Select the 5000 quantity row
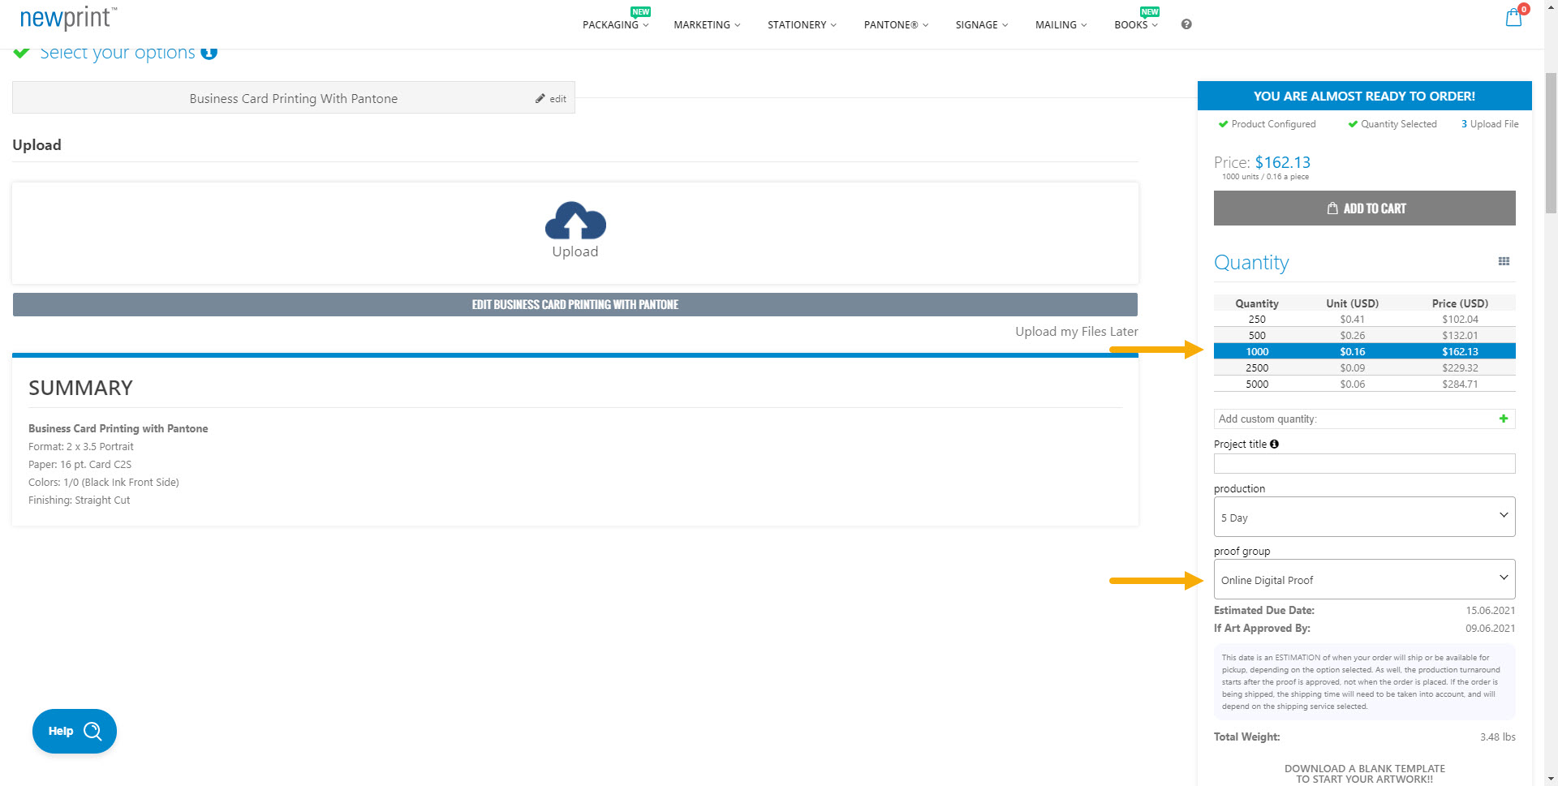The width and height of the screenshot is (1558, 786). click(1364, 384)
